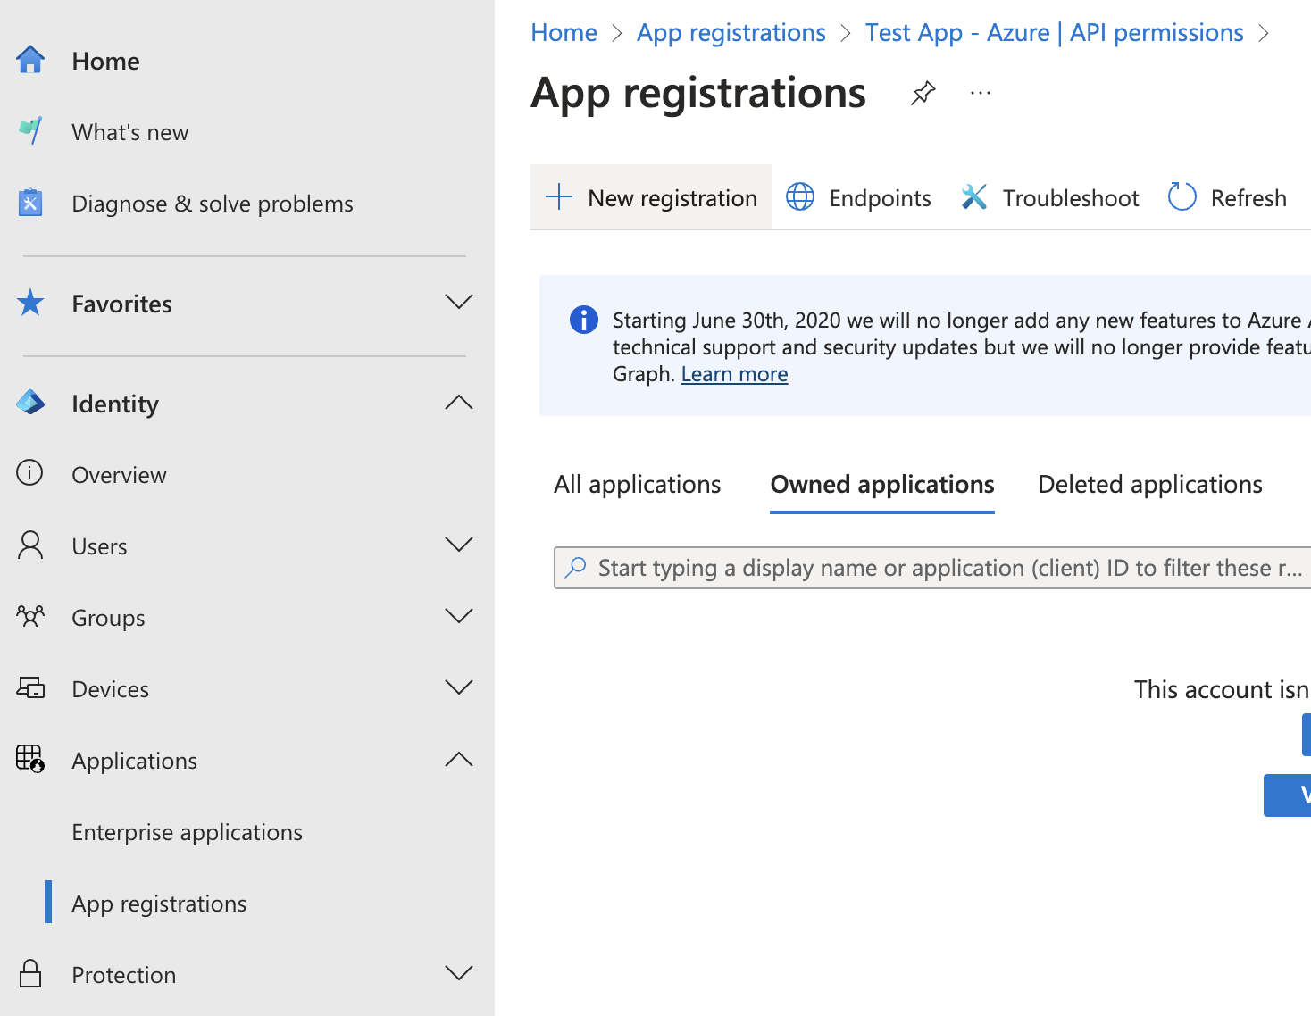The height and width of the screenshot is (1016, 1311).
Task: Open the ellipsis more options menu
Action: point(981,93)
